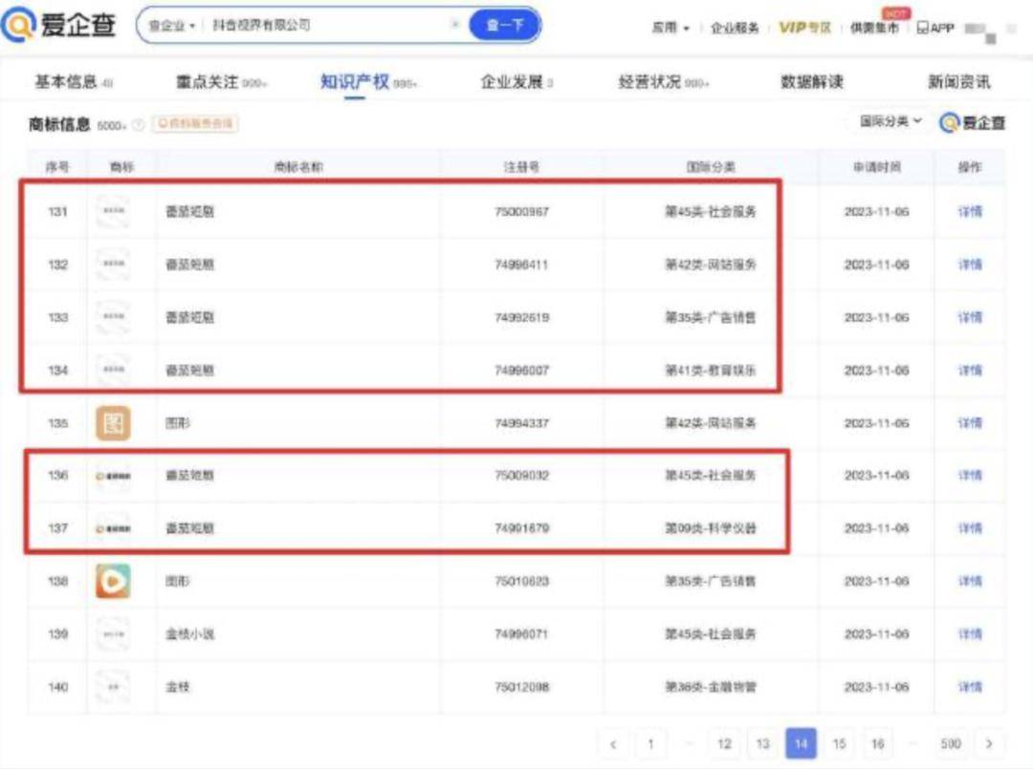Screen dimensions: 1033x769
Task: Open the orange 图形 trademark image in row 135
Action: (x=113, y=423)
